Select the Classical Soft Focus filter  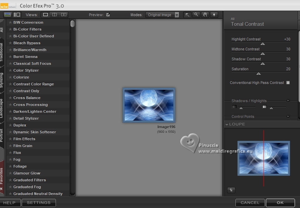(32, 63)
